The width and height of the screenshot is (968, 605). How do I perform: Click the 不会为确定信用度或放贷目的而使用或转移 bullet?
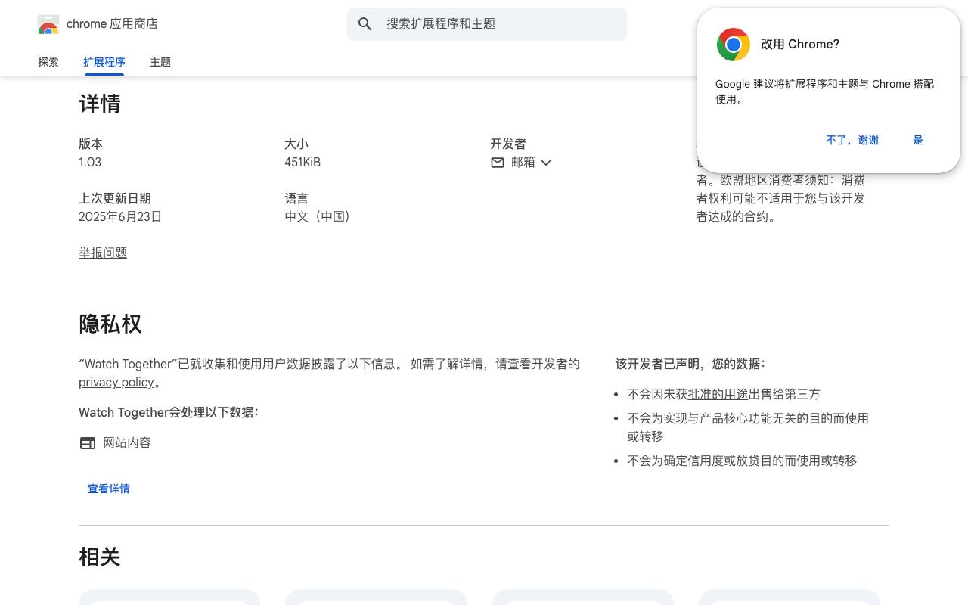(x=743, y=461)
